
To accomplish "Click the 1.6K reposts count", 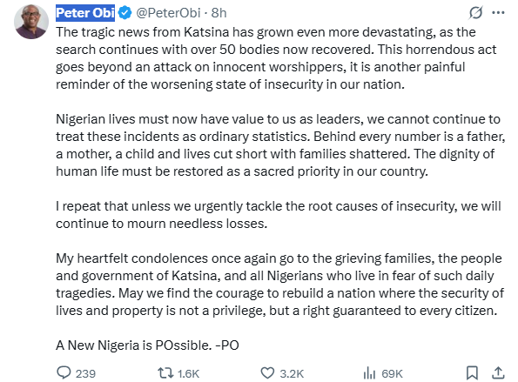I will click(x=188, y=374).
